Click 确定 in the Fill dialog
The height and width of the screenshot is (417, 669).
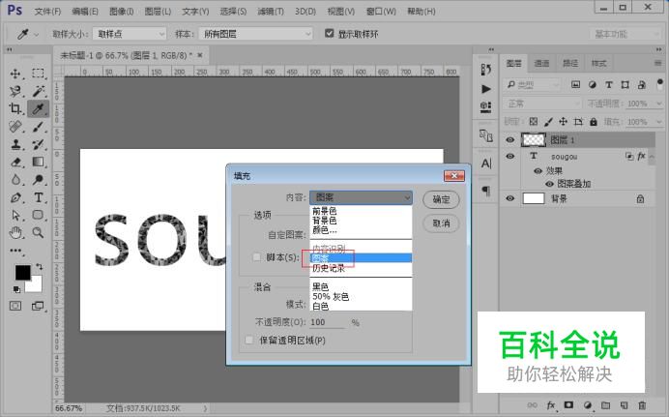441,199
